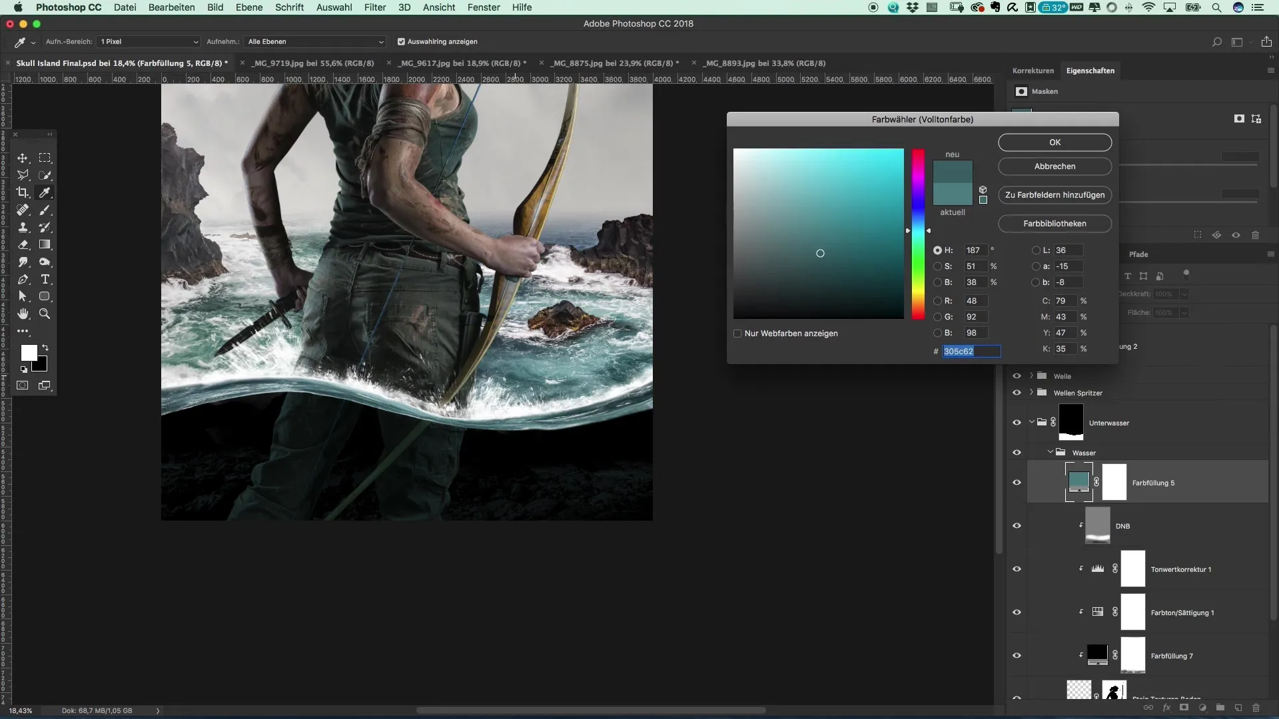Select the Sponge tool

click(45, 262)
